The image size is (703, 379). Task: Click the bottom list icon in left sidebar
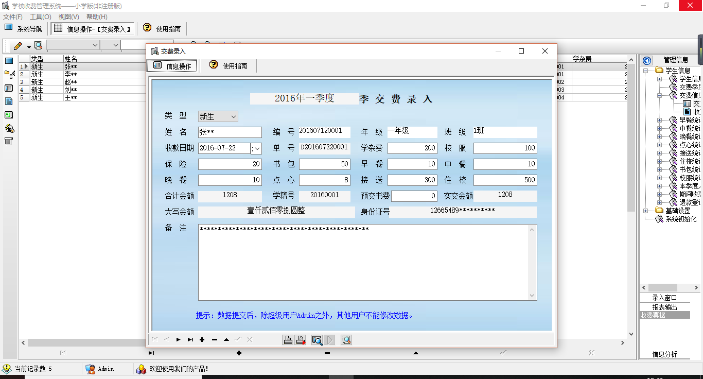(9, 142)
